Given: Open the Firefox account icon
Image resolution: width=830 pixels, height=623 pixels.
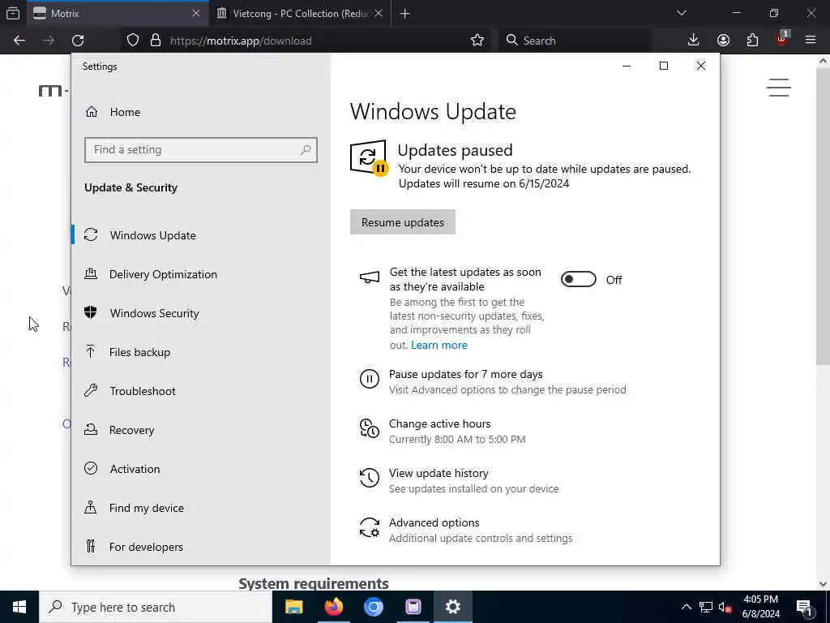Looking at the screenshot, I should click(723, 41).
